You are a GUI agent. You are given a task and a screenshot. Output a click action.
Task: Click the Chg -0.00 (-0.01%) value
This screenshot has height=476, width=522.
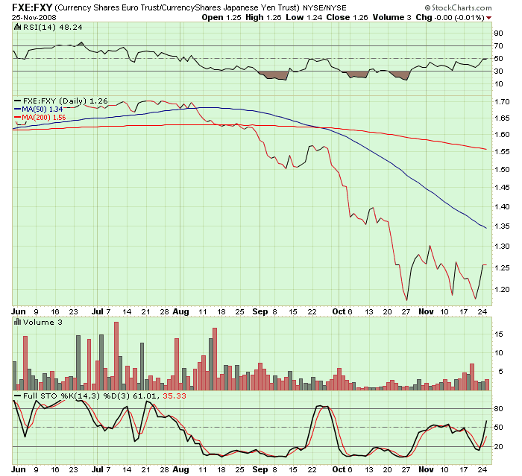[x=450, y=18]
